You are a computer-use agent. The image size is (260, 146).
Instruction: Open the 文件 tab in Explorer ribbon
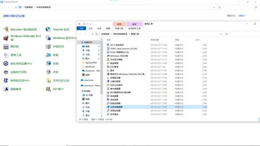point(81,28)
